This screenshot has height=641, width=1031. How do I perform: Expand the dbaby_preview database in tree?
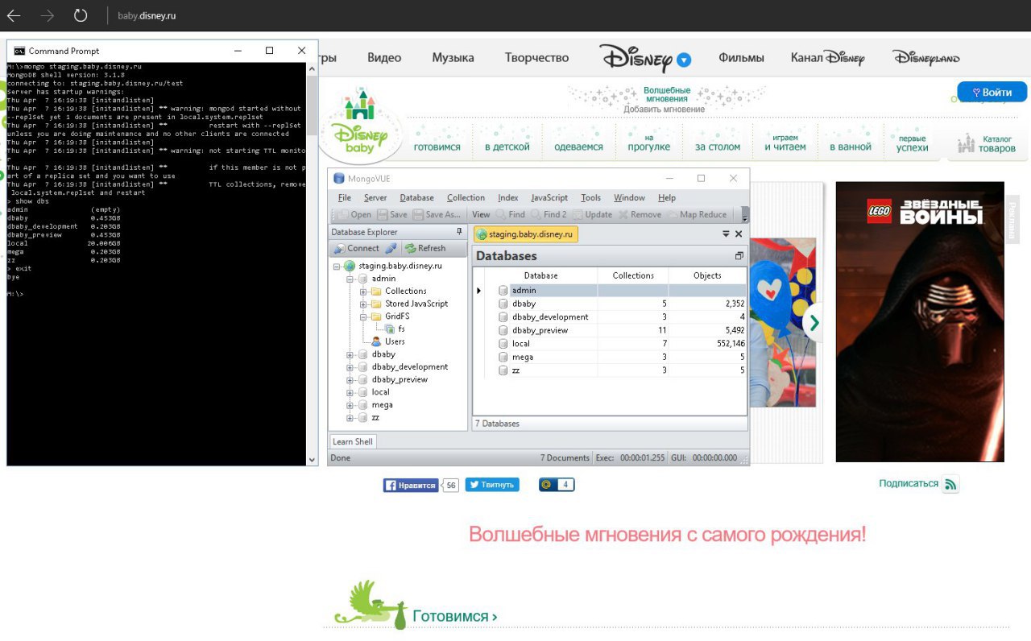tap(350, 379)
